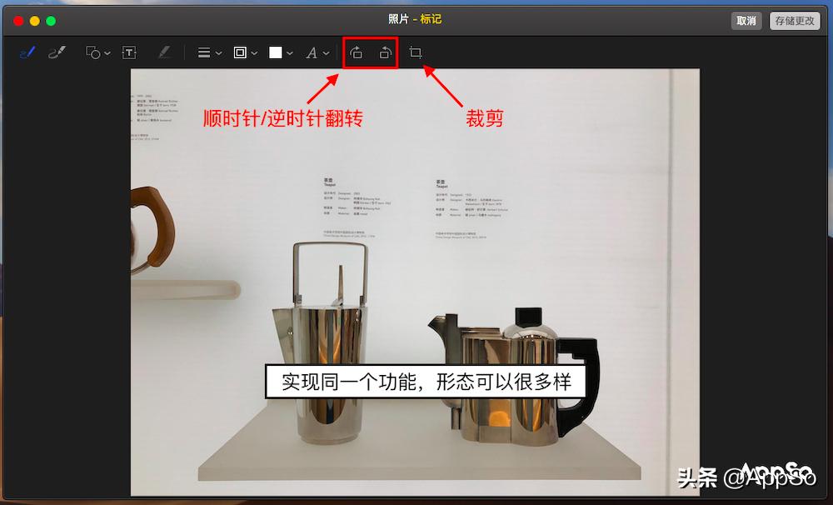Select the Shapes tool

92,52
